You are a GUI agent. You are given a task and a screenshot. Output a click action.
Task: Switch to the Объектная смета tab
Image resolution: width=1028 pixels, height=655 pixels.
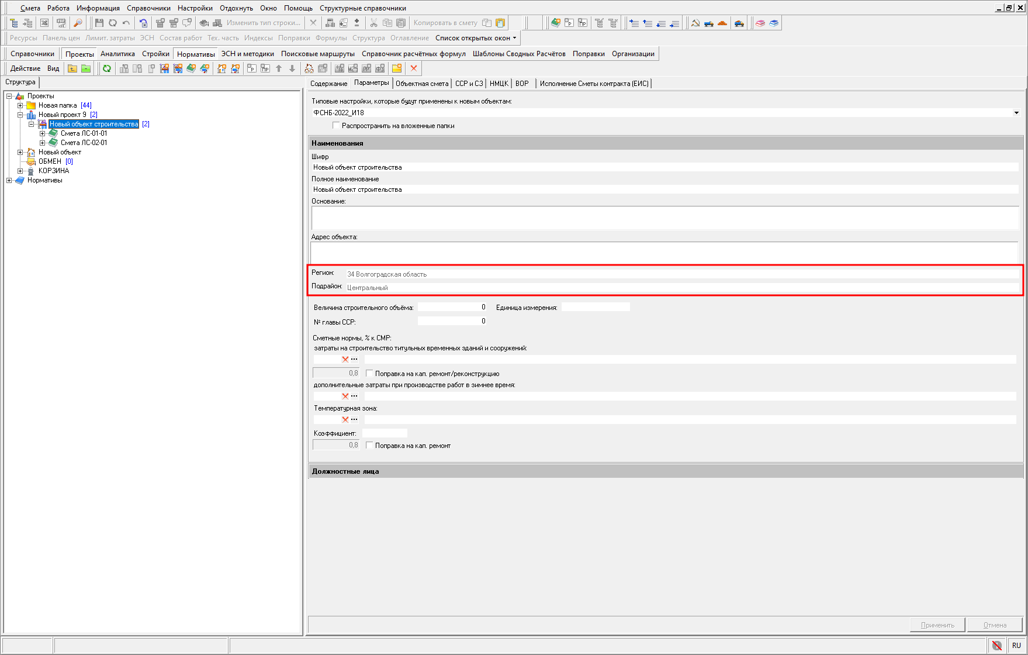pos(422,84)
